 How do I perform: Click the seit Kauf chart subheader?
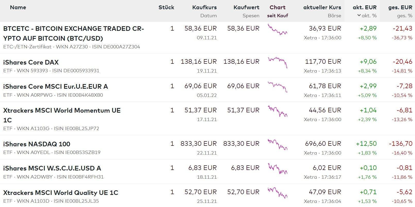(x=277, y=16)
